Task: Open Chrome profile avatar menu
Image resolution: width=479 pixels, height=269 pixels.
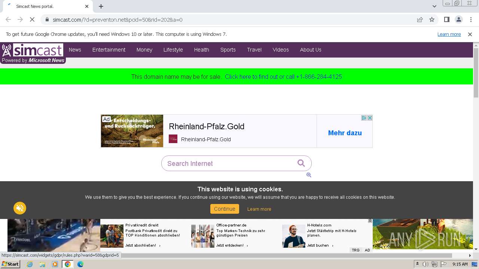Action: point(458,19)
